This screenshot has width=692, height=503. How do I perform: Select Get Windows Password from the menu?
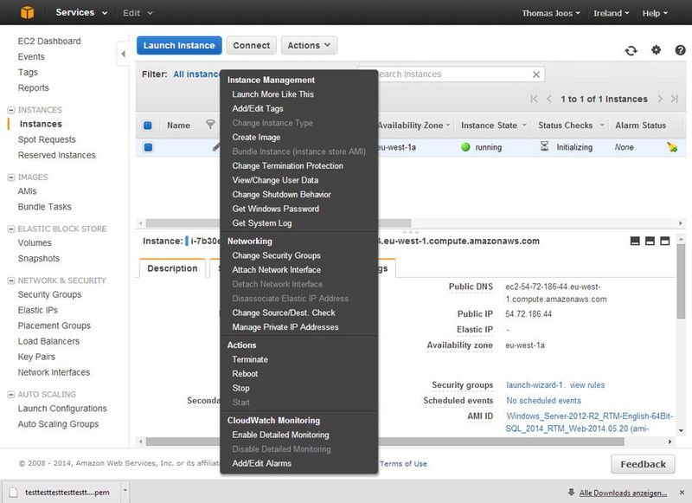click(277, 209)
